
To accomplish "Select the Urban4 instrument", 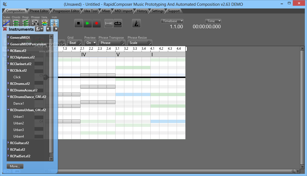I will [x=19, y=136].
